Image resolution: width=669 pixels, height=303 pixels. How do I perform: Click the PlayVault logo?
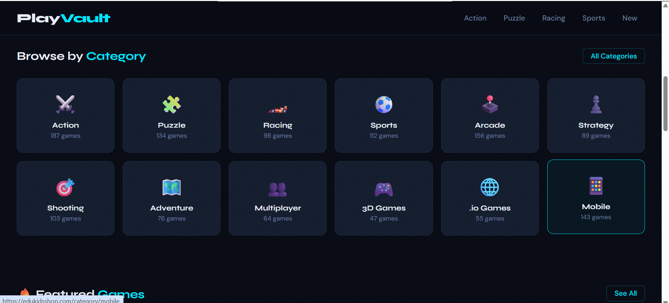[x=63, y=18]
